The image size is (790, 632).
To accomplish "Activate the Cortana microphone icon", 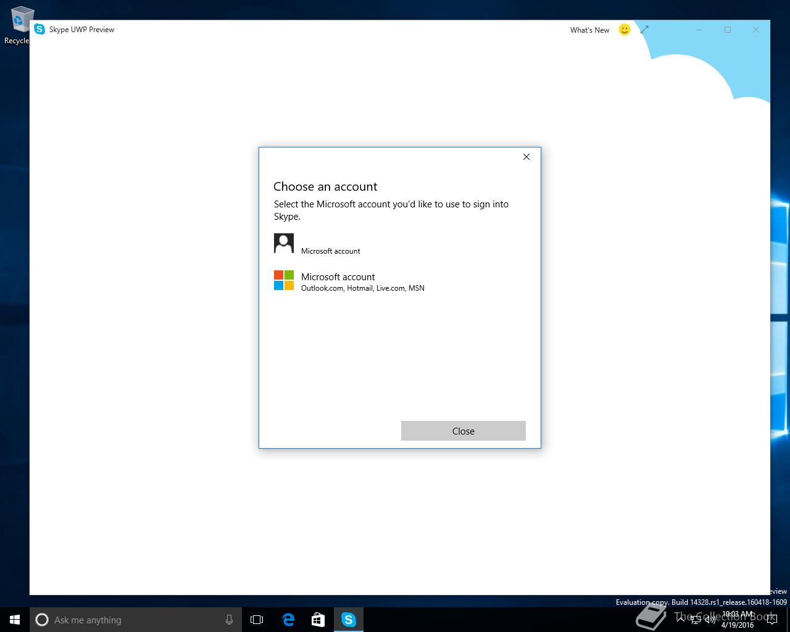I will point(229,620).
